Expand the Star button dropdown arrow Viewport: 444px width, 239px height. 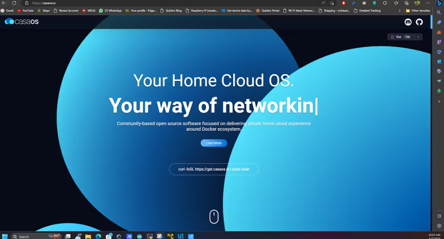418,37
